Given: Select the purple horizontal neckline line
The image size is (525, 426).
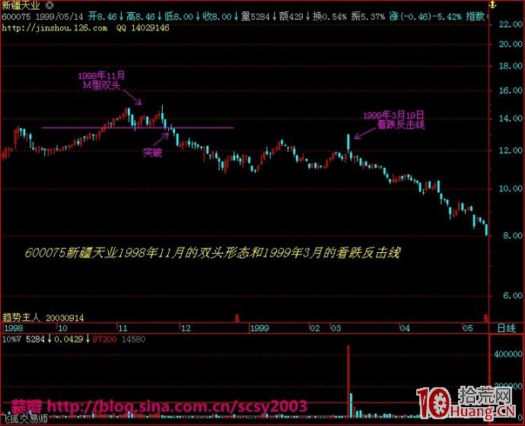Looking at the screenshot, I should (x=137, y=128).
